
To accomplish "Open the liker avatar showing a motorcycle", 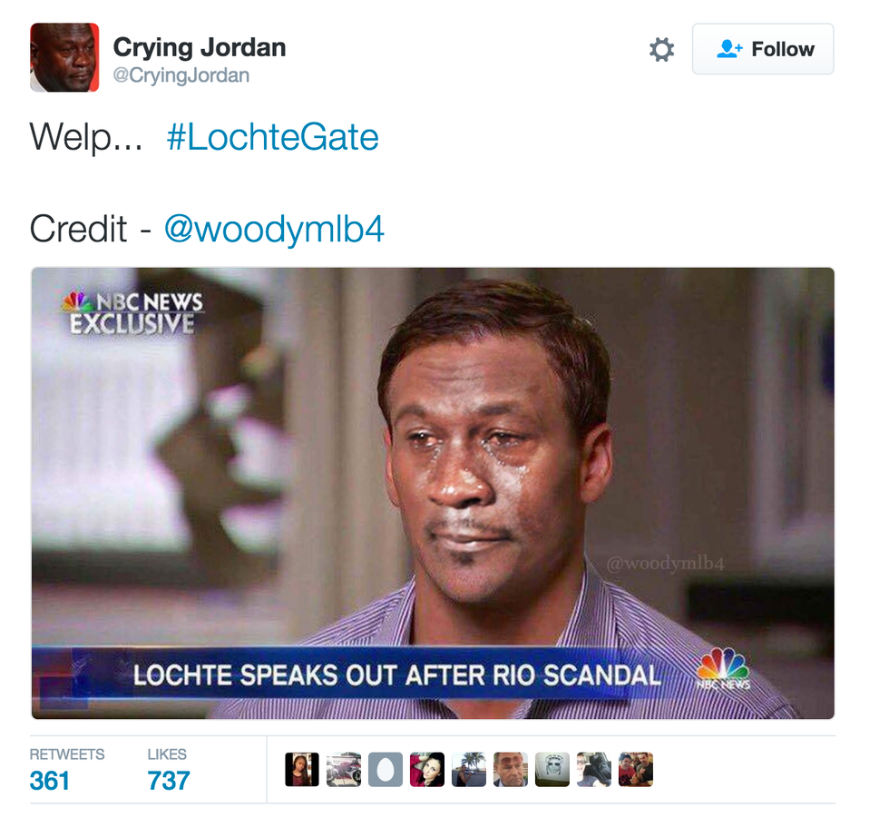I will 344,770.
